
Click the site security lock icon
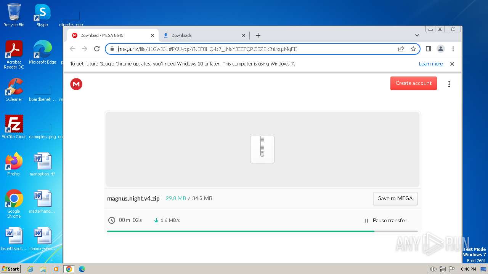click(x=112, y=49)
